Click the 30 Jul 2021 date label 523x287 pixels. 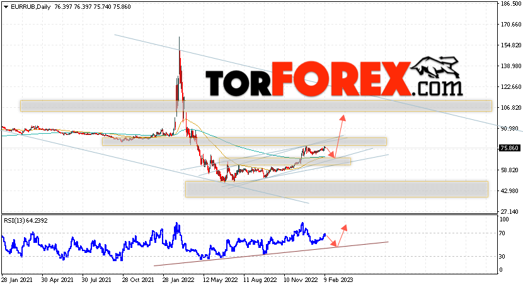tap(96, 279)
